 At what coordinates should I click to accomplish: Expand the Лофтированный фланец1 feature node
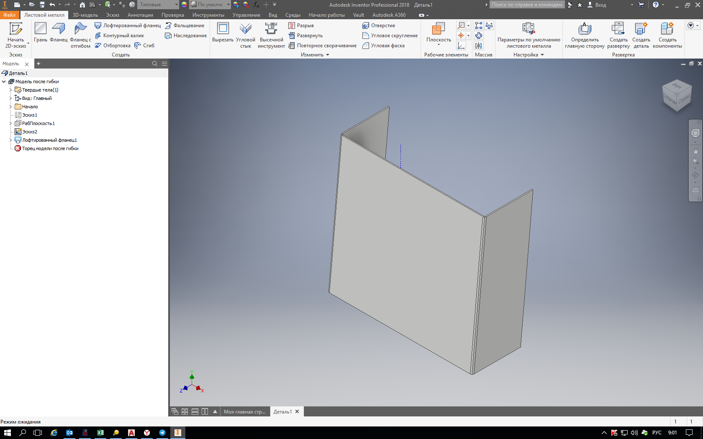(10, 140)
